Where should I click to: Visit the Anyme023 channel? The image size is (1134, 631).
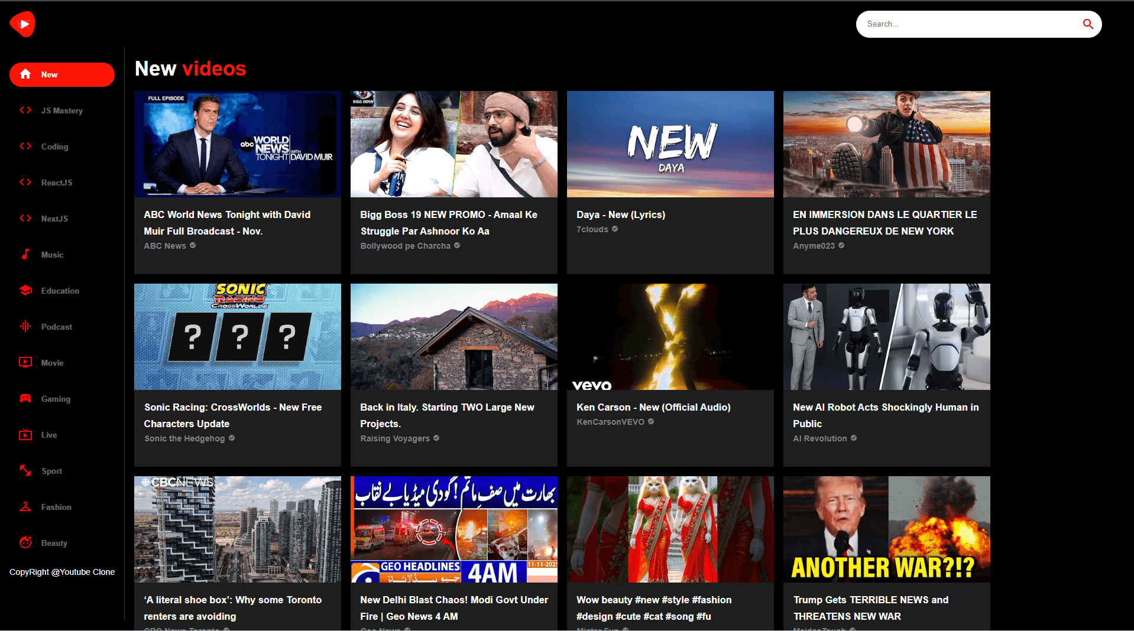click(814, 246)
